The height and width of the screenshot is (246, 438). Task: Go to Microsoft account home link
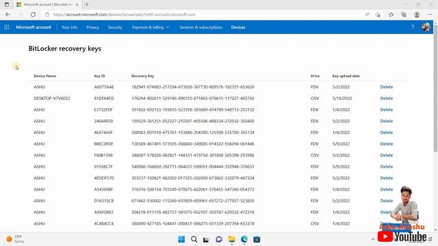34,27
